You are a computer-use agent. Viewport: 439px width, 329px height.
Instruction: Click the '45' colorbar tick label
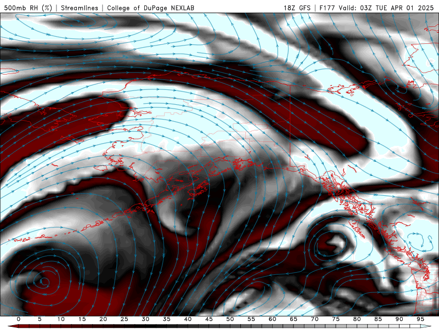tap(209, 319)
